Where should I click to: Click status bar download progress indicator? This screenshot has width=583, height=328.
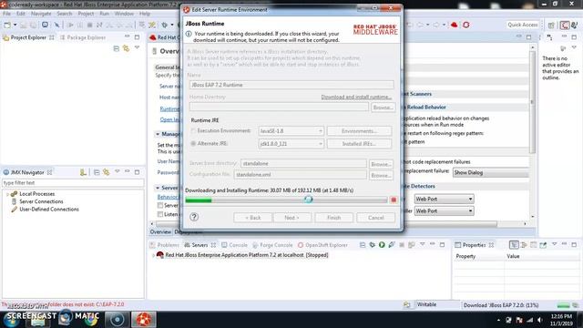(x=563, y=306)
